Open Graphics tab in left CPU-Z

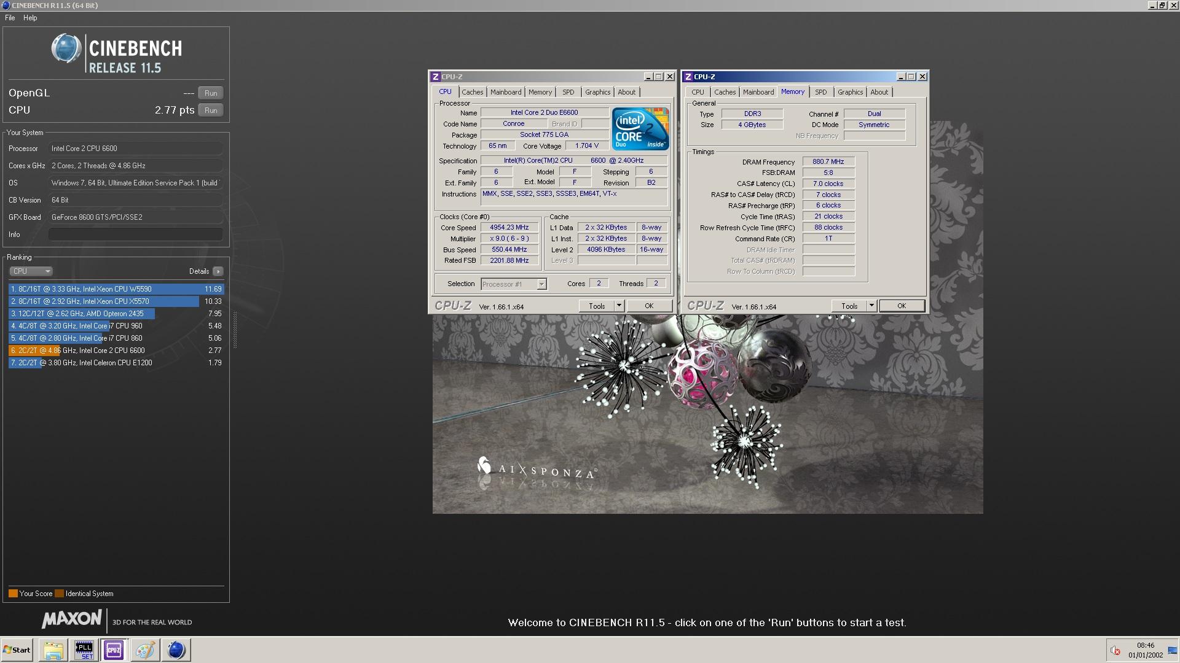click(597, 92)
